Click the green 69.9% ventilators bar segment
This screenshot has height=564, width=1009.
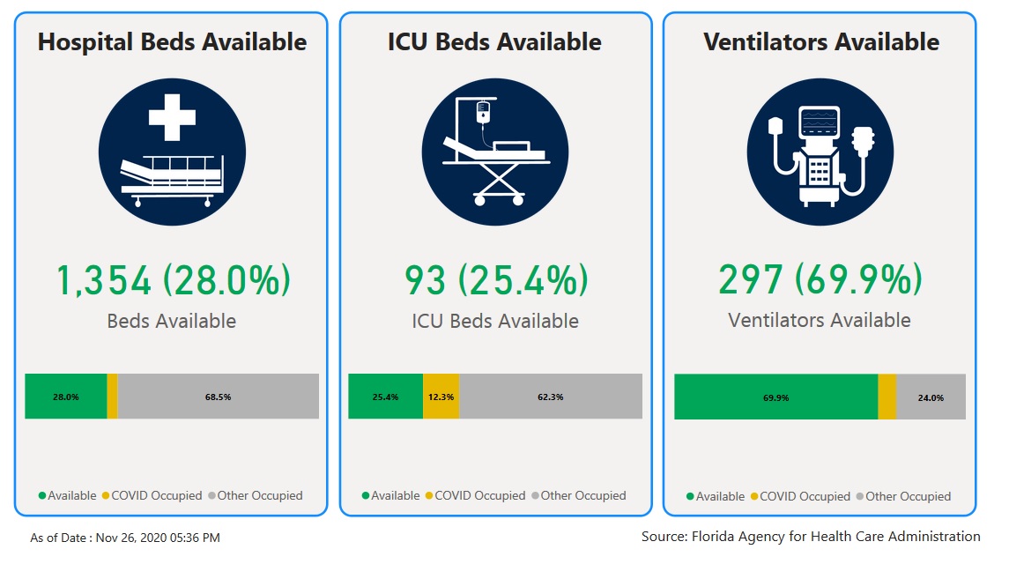tap(775, 397)
